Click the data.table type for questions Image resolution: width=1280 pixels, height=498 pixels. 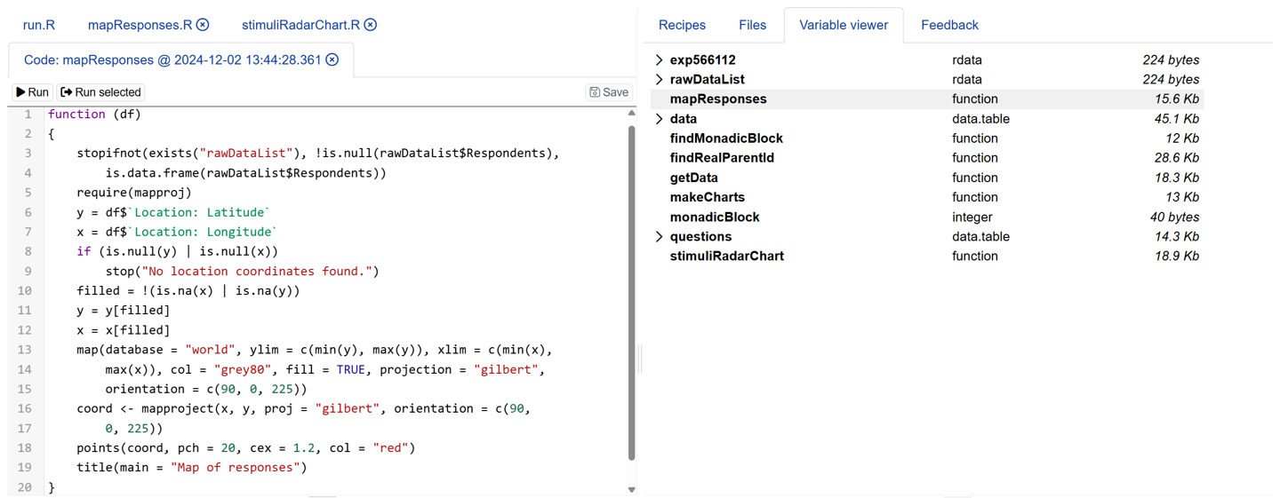pos(980,237)
